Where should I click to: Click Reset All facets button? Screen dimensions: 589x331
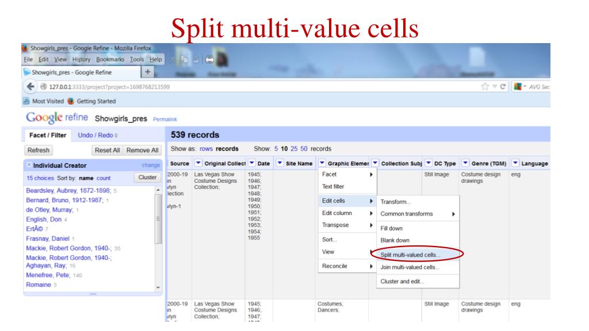(108, 150)
